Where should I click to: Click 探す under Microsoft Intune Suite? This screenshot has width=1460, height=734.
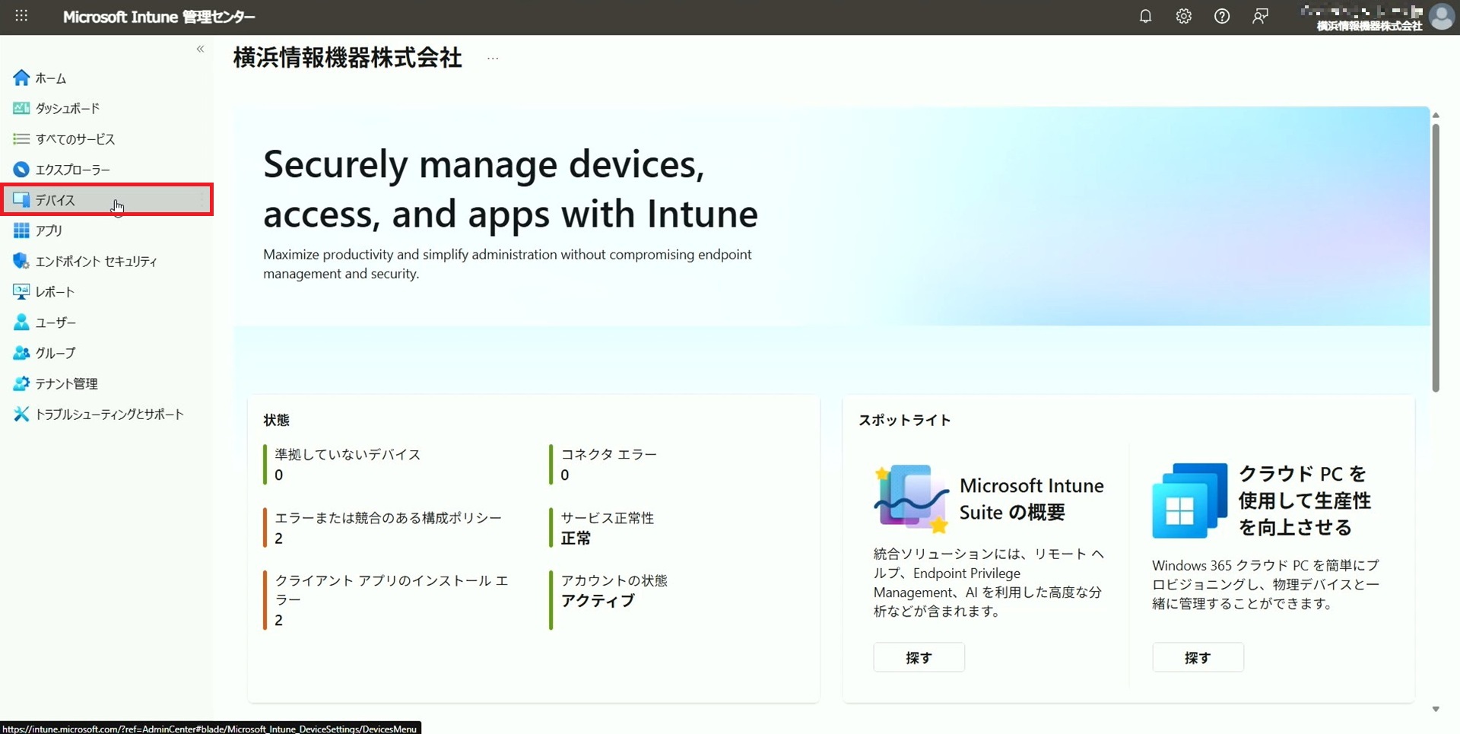coord(919,657)
